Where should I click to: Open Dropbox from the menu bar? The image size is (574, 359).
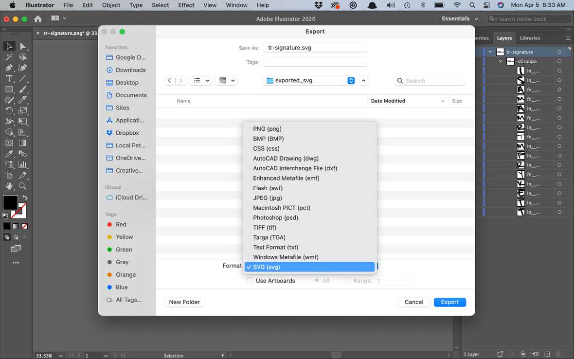coord(318,5)
